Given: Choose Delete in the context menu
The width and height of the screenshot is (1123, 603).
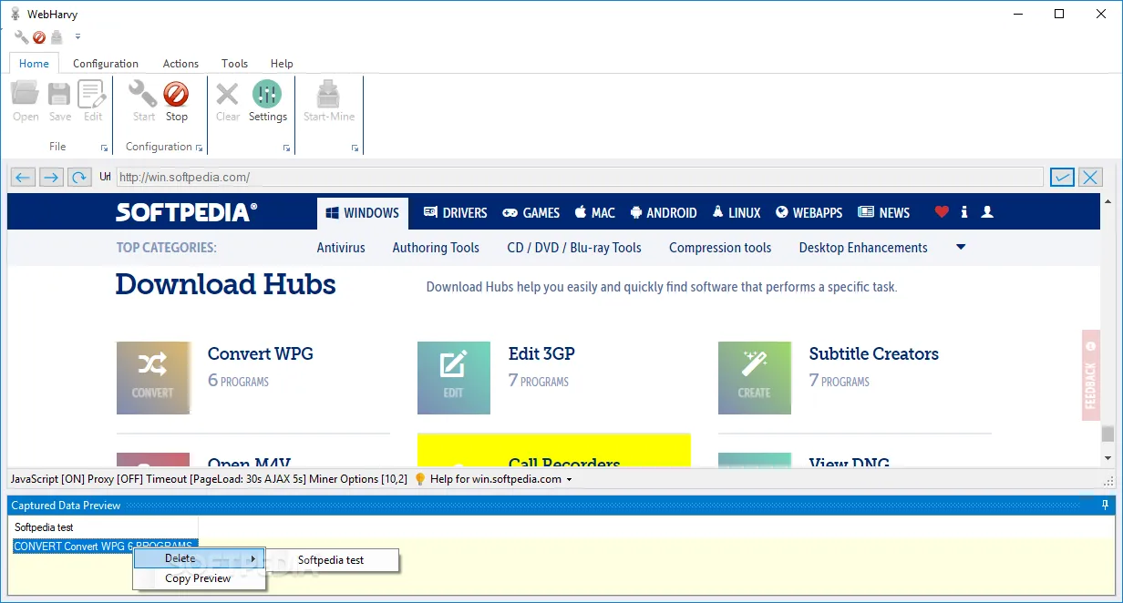Looking at the screenshot, I should point(200,558).
